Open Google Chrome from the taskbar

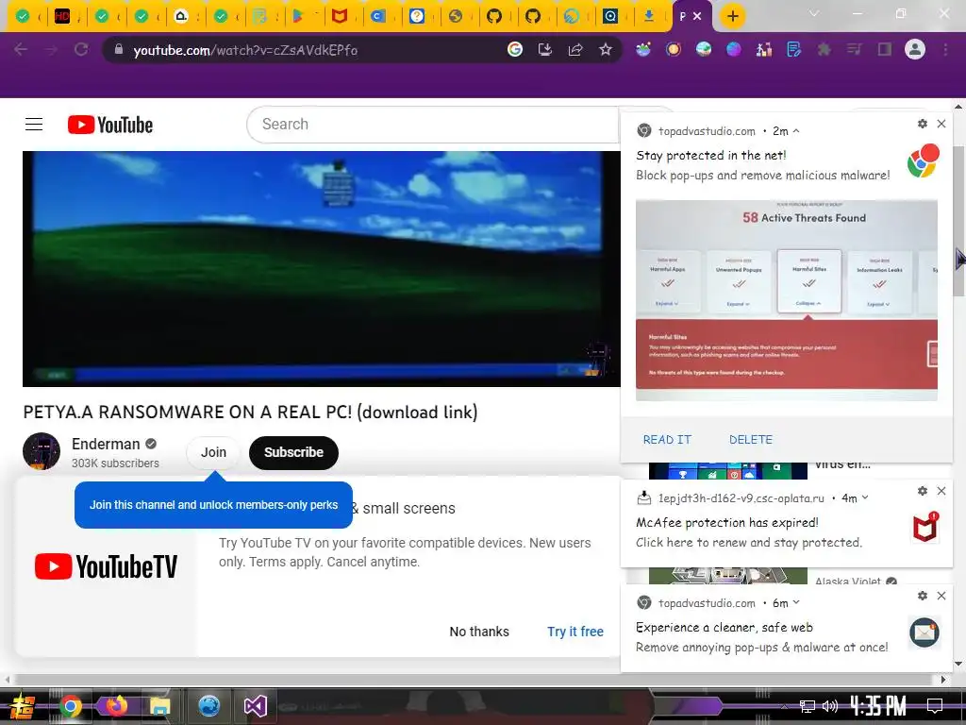coord(70,706)
